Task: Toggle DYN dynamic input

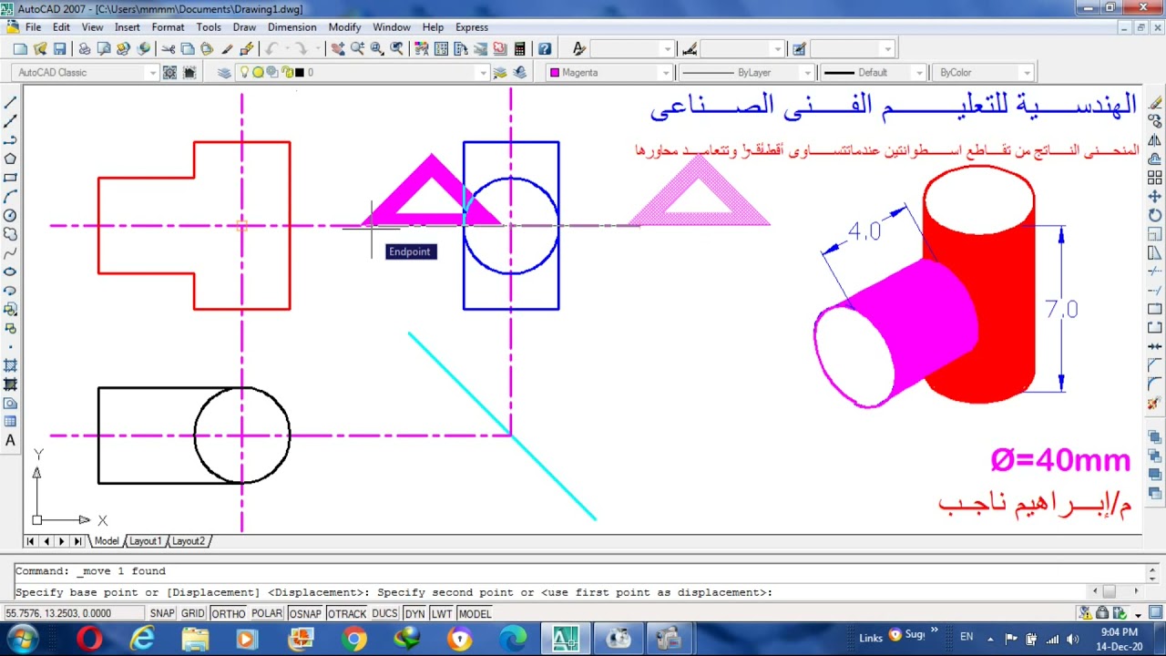Action: click(x=414, y=614)
